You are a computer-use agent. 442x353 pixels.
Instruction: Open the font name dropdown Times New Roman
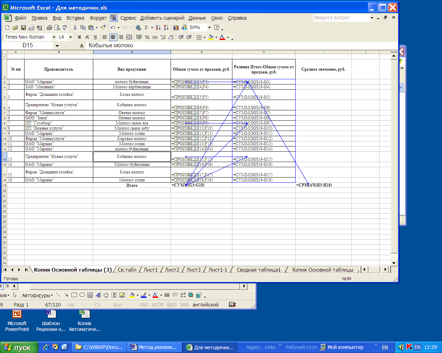pos(54,37)
